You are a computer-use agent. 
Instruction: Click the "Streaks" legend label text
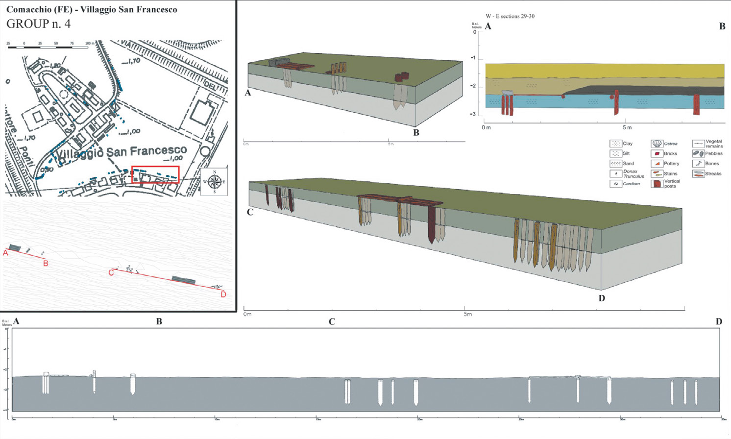pos(713,173)
